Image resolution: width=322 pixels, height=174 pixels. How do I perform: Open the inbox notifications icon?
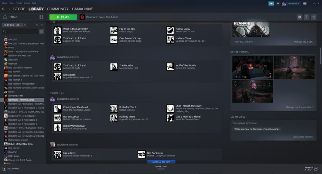pyautogui.click(x=278, y=3)
